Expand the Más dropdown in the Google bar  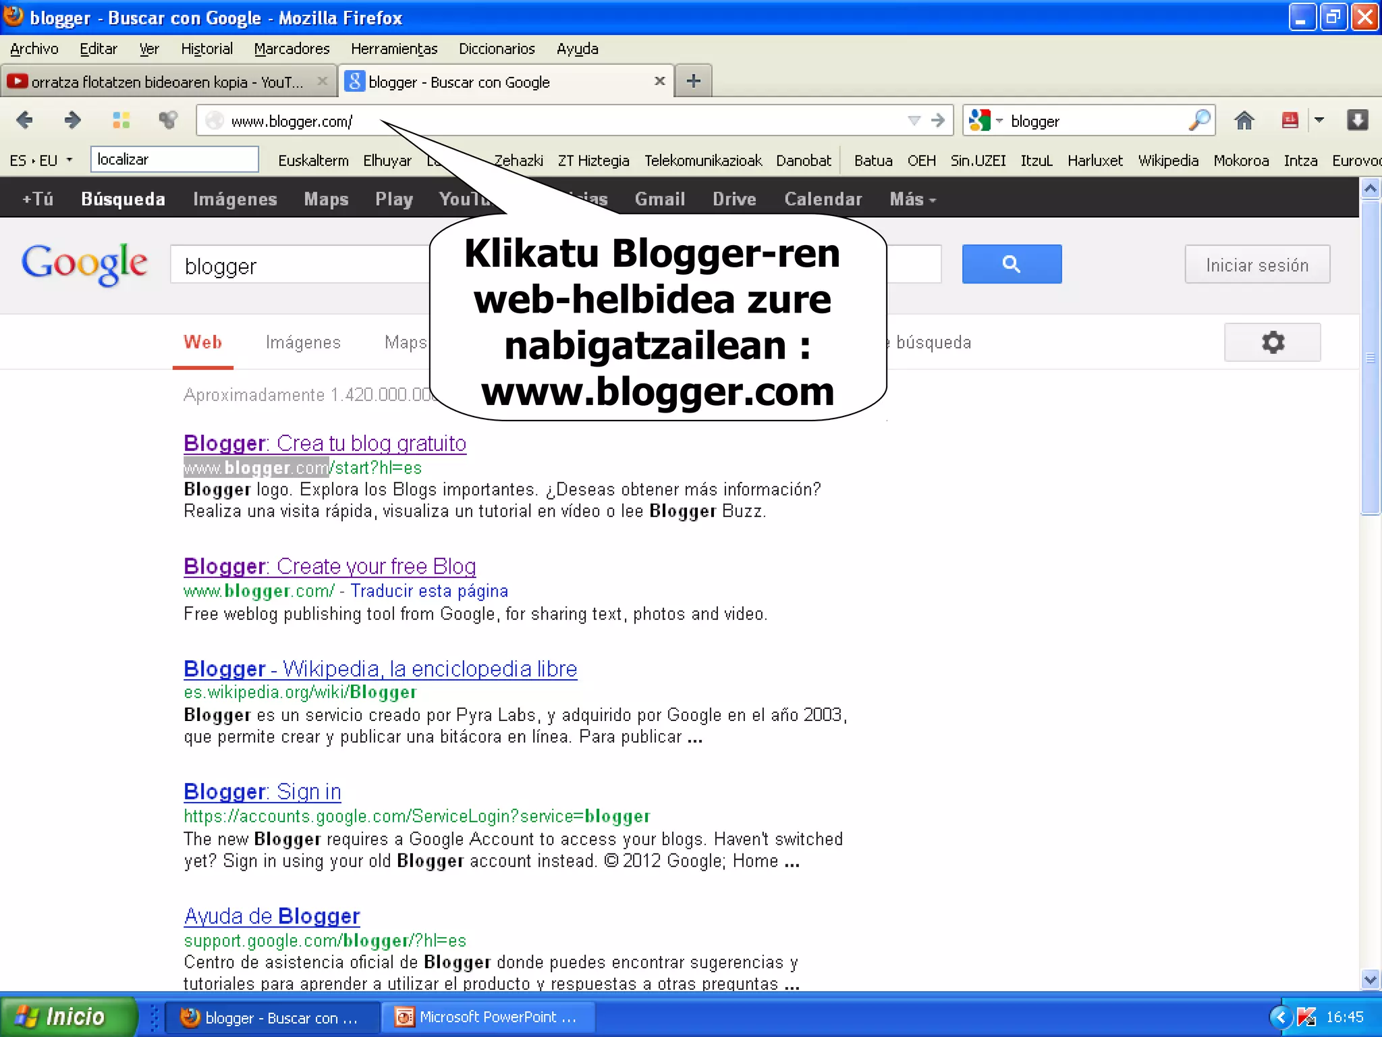pyautogui.click(x=913, y=198)
